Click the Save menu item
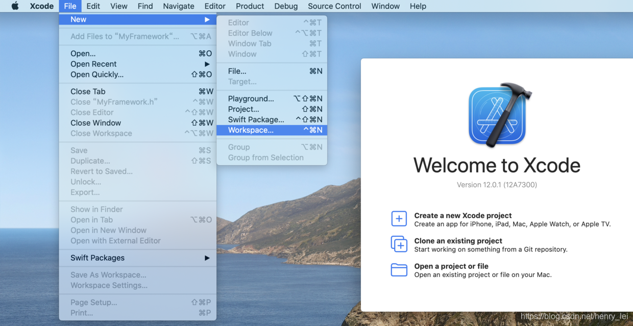Screen dimensions: 633x326 coord(137,151)
